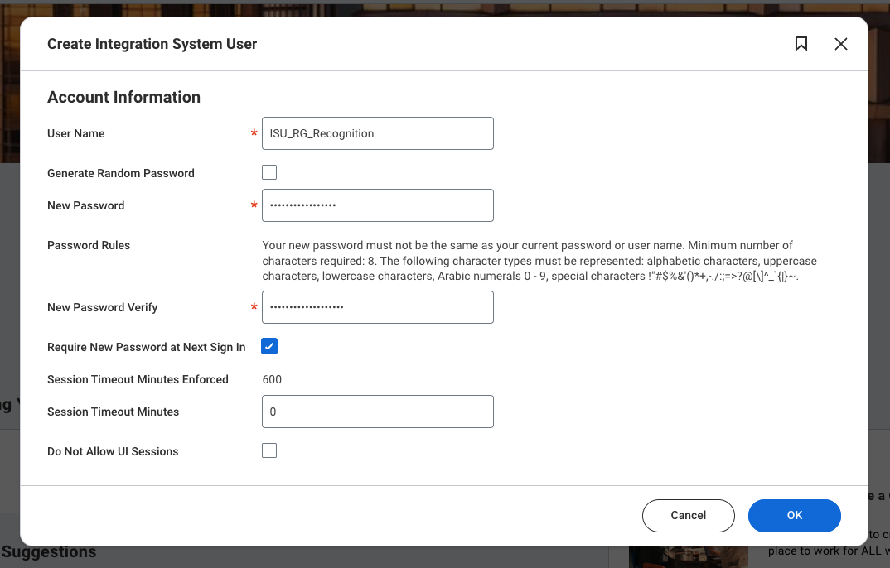Click the Create Integration System User title
890x568 pixels.
(152, 44)
